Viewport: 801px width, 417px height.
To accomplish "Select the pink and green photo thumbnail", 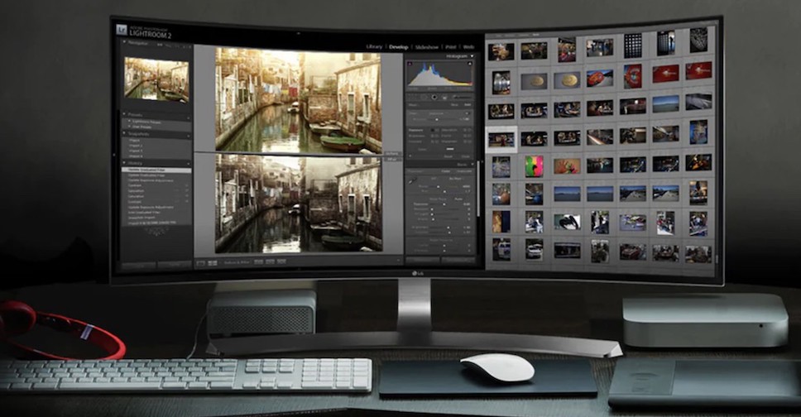I will 535,165.
